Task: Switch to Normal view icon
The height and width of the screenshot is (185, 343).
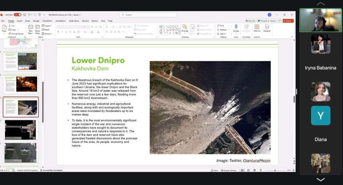Action: 242,171
